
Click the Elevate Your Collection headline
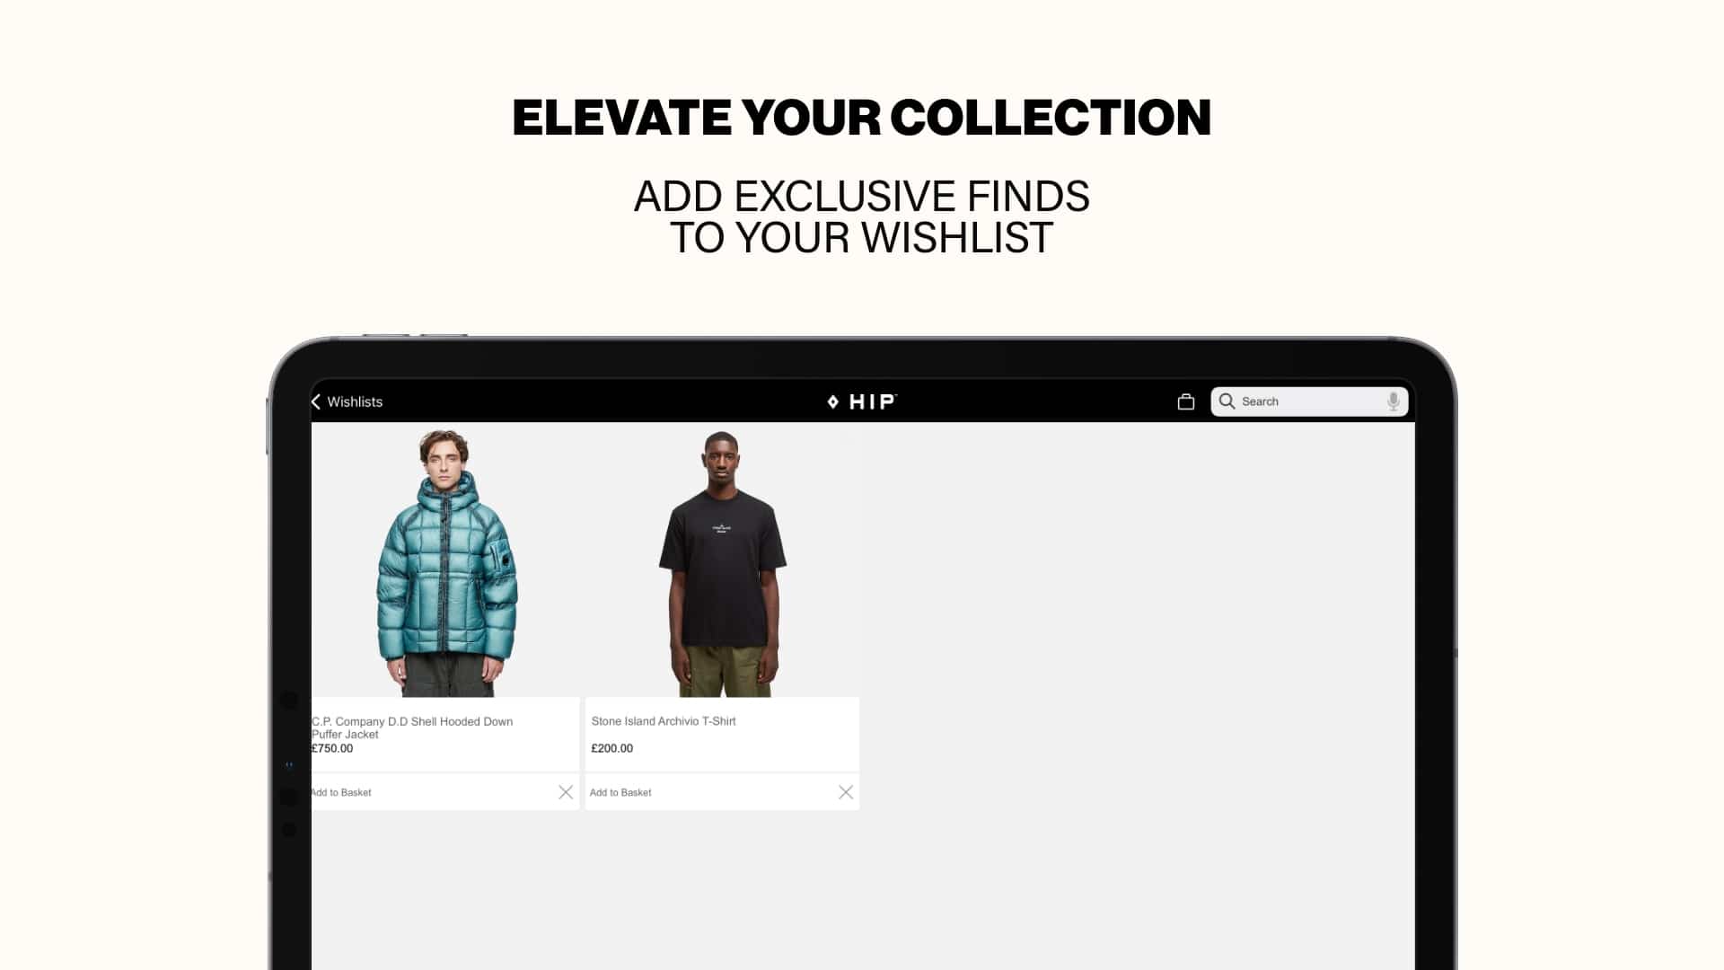point(862,118)
